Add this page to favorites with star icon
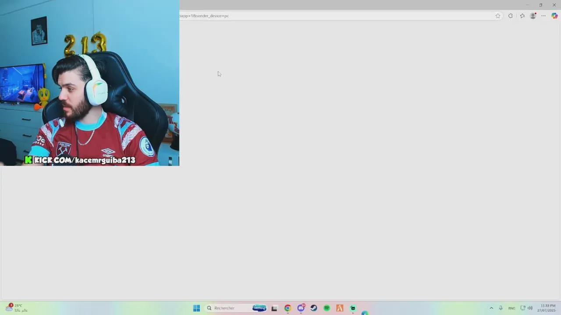Viewport: 561px width, 315px height. 498,16
